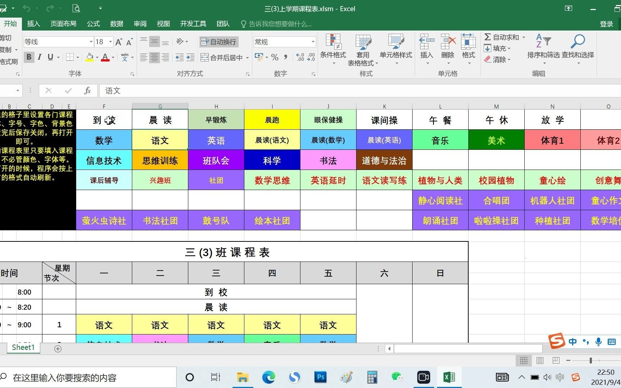Add a new sheet with plus button
621x388 pixels.
pyautogui.click(x=57, y=348)
